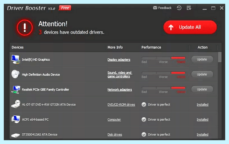Open the Disk drives link

[115, 134]
